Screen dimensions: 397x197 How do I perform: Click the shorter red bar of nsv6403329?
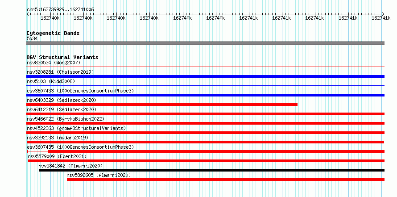162,105
